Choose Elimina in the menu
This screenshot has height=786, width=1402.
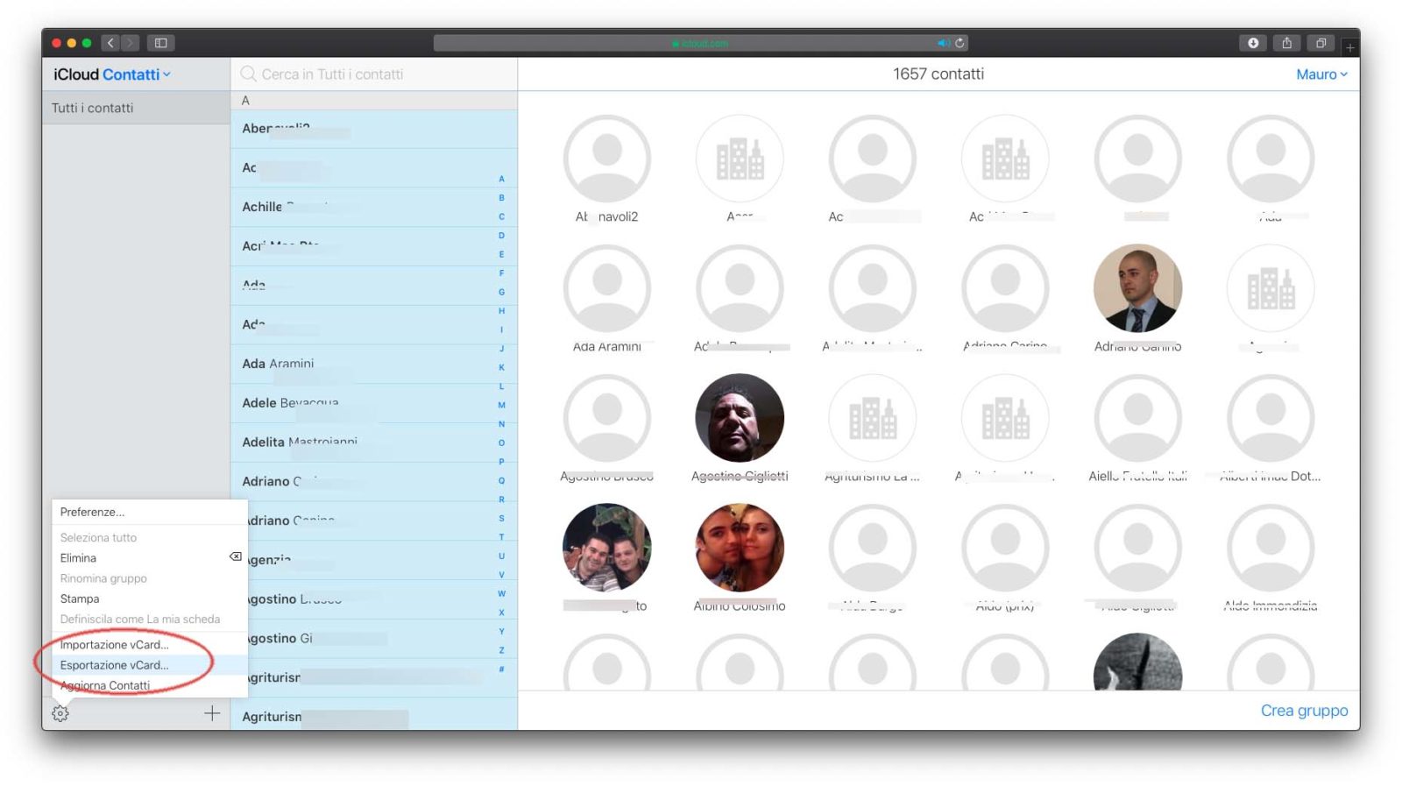(78, 558)
